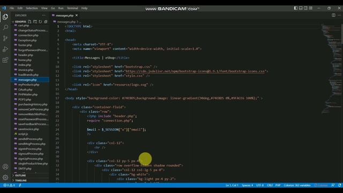Viewport: 343px width, 193px height.
Task: Split the editor to the right
Action: point(333,15)
